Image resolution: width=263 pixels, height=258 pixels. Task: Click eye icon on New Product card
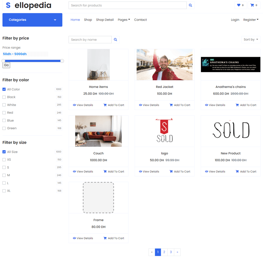point(206,171)
